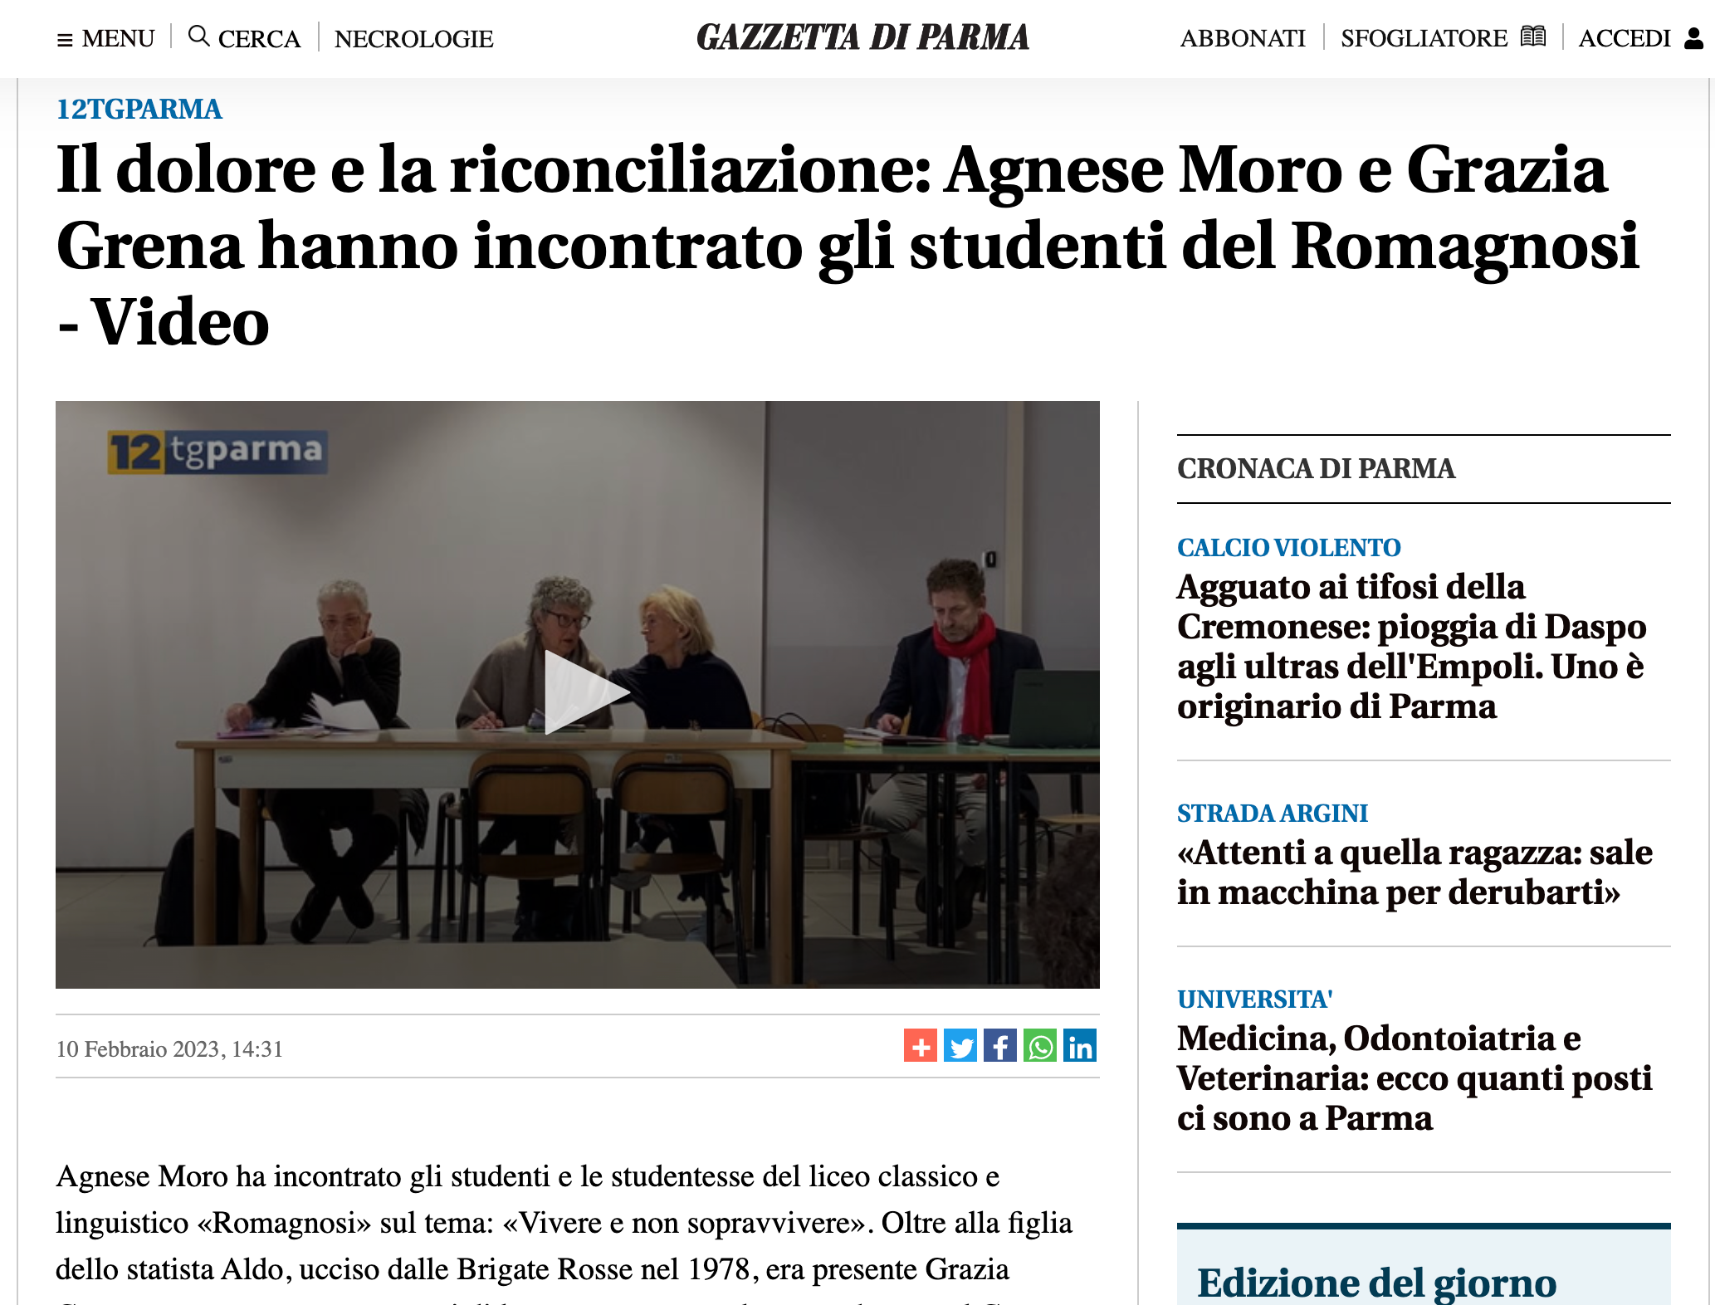Open the Sfogliatore open-book icon
Viewport: 1715px width, 1305px height.
click(x=1533, y=37)
